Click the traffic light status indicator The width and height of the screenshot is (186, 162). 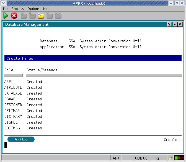[179, 158]
